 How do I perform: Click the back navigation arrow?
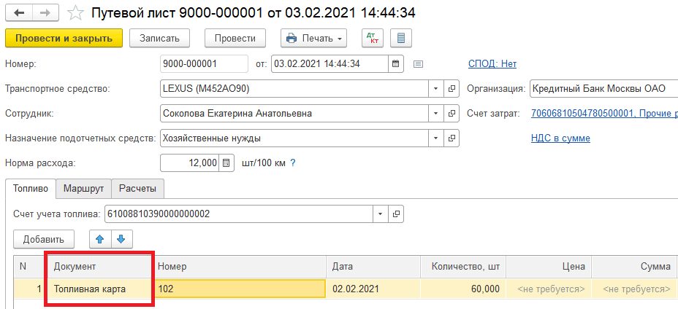[x=19, y=13]
